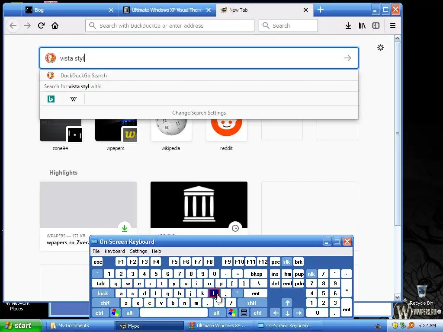The width and height of the screenshot is (443, 332).
Task: Click the psc key on keyboard
Action: 276,262
